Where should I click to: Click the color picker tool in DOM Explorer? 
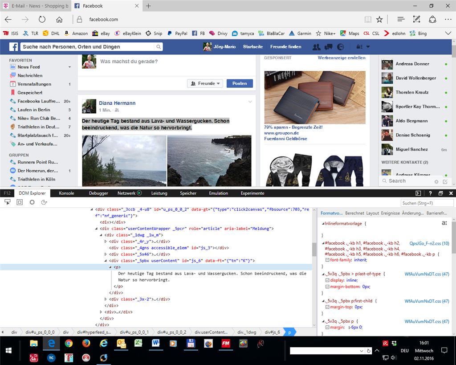[x=32, y=202]
